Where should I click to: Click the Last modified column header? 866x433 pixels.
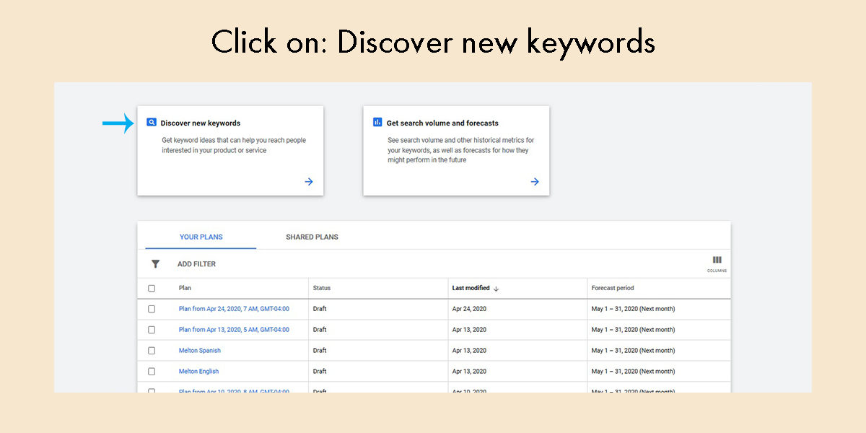[471, 288]
